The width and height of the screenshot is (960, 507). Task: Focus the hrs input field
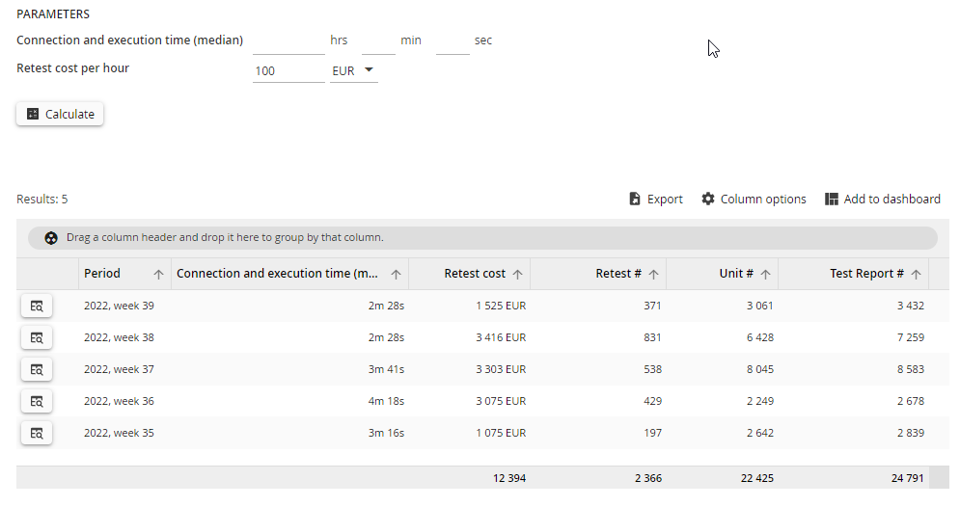point(288,42)
